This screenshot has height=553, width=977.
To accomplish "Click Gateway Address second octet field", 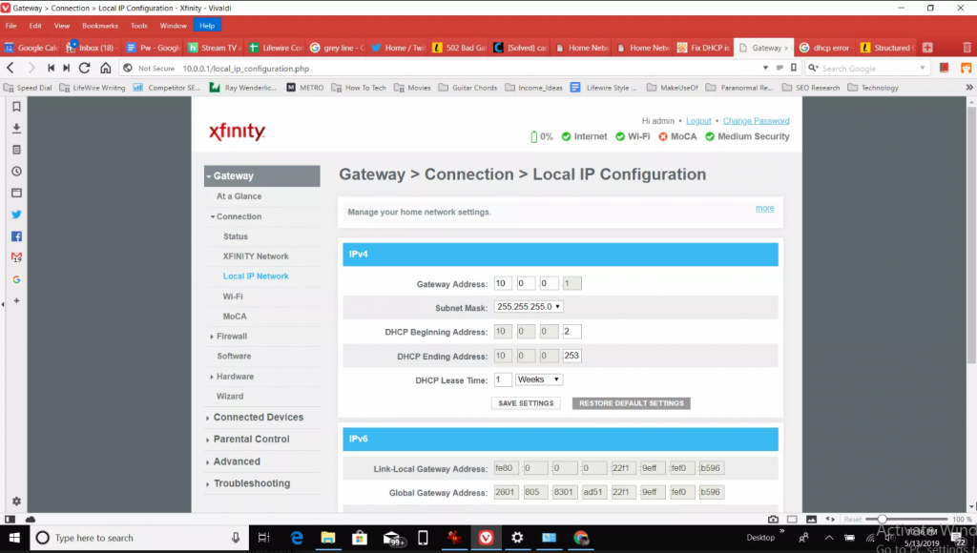I will tap(526, 283).
